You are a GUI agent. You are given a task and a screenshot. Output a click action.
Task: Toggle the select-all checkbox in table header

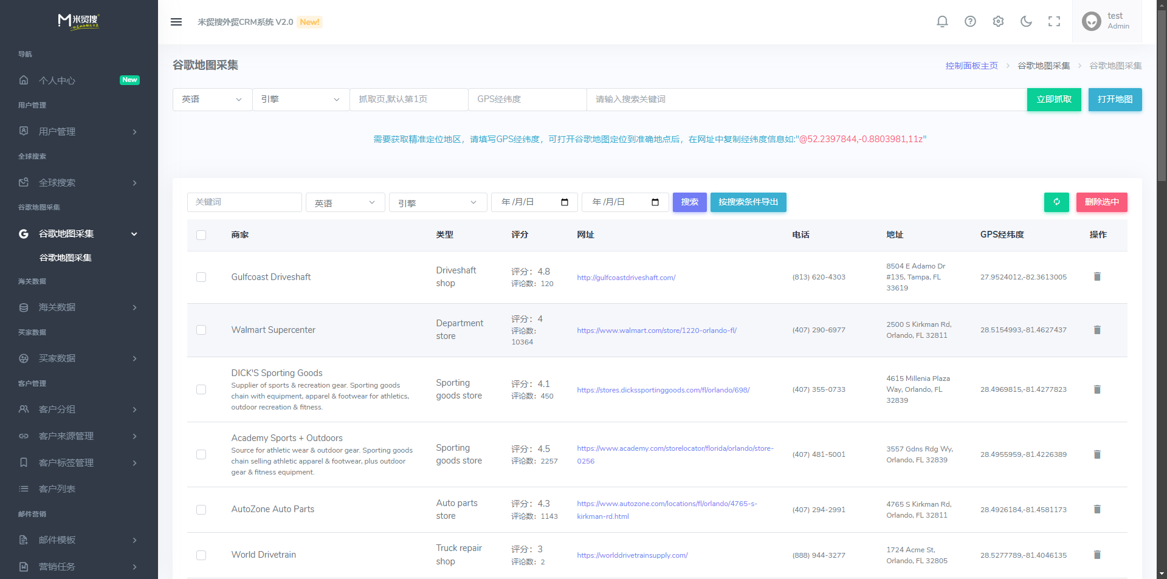coord(201,235)
